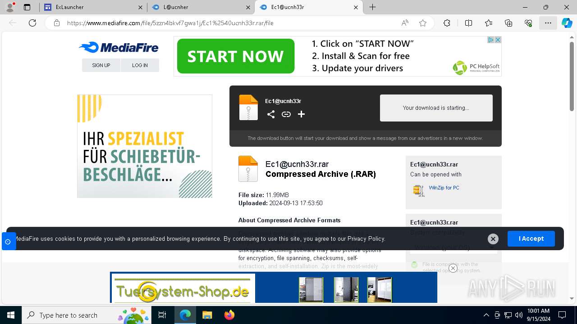The height and width of the screenshot is (324, 577).
Task: Open volume control in system tray
Action: [518, 315]
